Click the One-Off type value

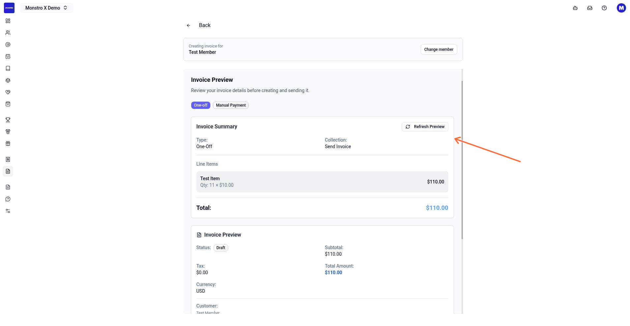[204, 147]
